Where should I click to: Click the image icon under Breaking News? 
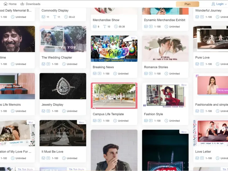[95, 74]
